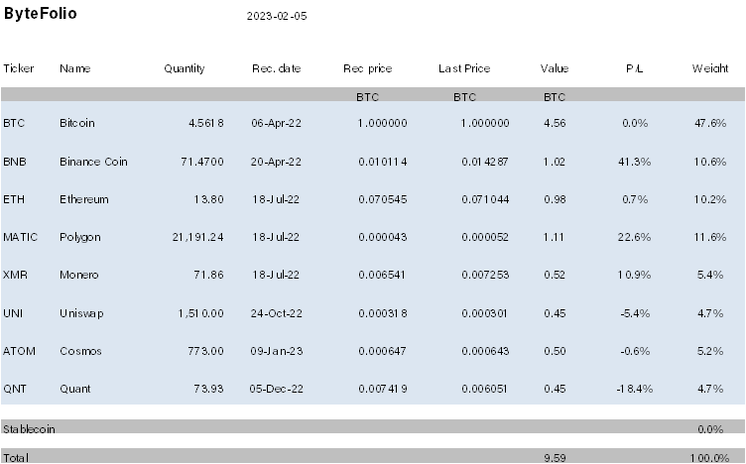The height and width of the screenshot is (464, 746).
Task: Select quantity 1,510.00
Action: tap(200, 313)
